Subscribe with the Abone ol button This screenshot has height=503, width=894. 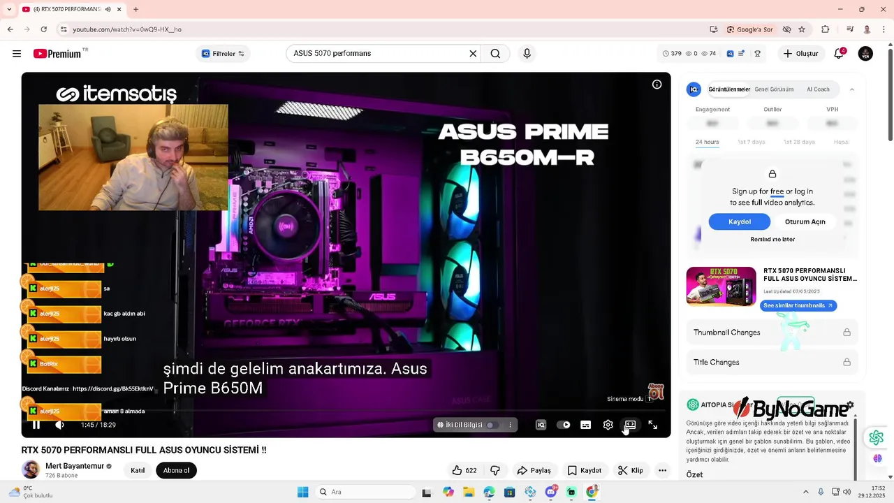point(176,470)
